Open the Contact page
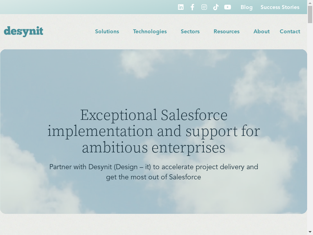The height and width of the screenshot is (235, 313). (290, 31)
